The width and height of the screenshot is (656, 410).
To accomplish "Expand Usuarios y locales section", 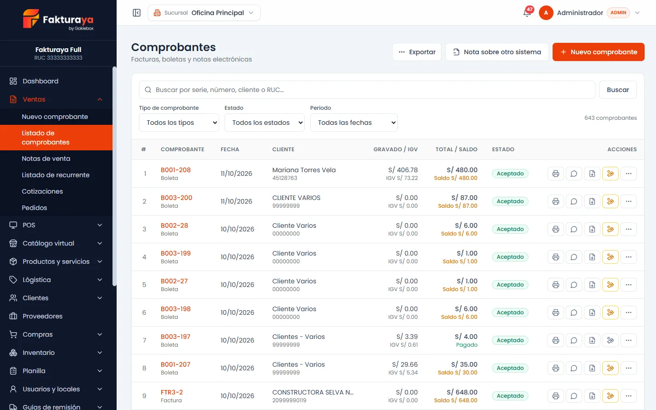I will (x=56, y=389).
